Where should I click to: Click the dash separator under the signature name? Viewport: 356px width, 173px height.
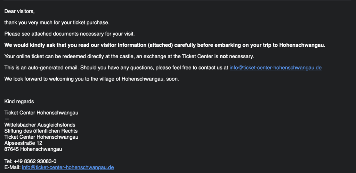7,119
